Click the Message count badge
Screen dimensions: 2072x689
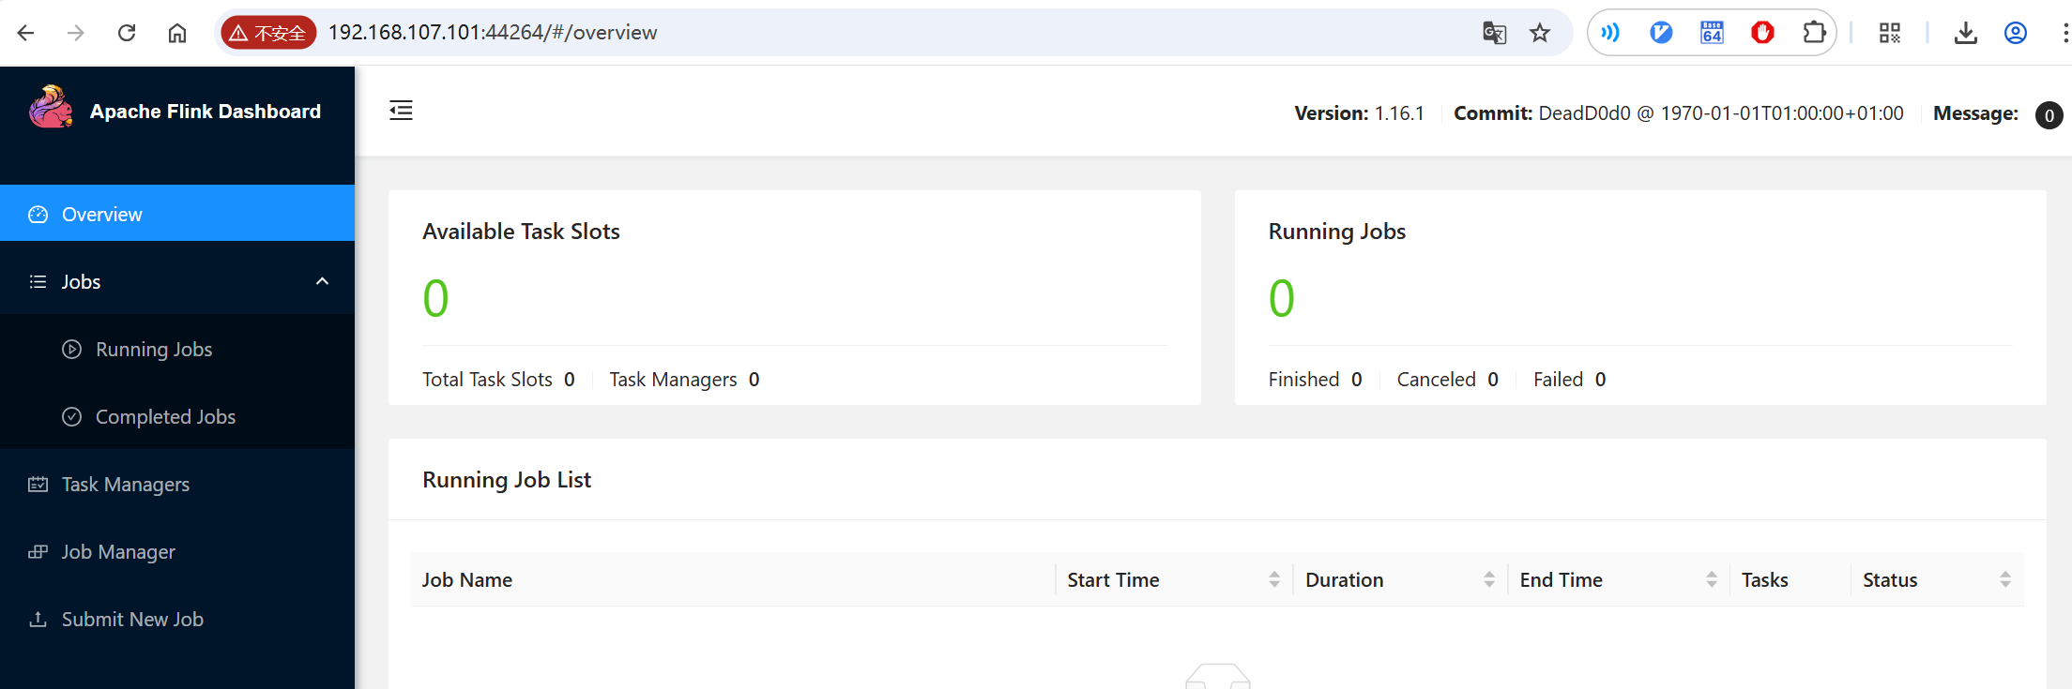[2049, 115]
